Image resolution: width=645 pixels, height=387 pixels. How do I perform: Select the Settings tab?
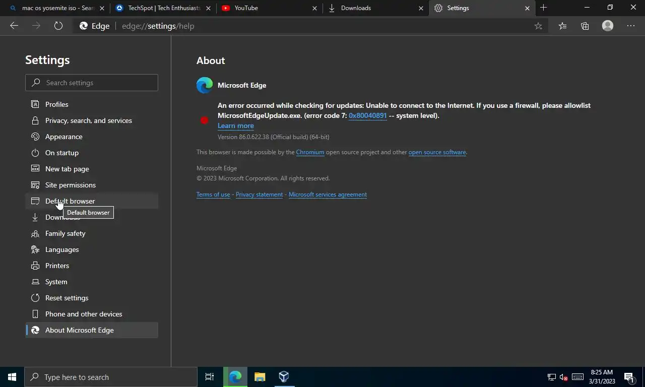[x=482, y=8]
